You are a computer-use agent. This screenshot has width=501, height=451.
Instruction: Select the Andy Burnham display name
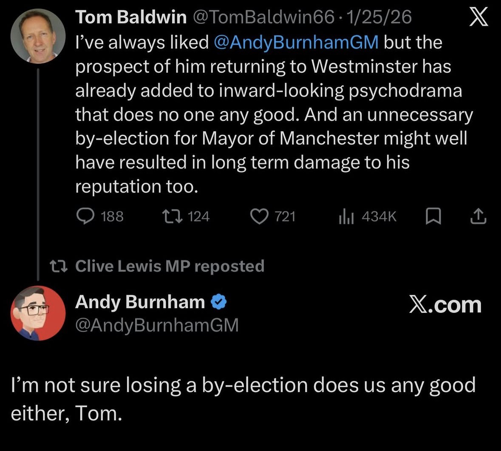click(x=140, y=302)
